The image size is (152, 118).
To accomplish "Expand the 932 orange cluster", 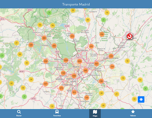I will point(85,71).
